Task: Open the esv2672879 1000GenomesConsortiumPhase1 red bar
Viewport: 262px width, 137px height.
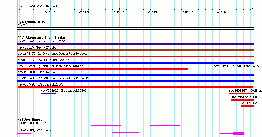Action: click(x=135, y=56)
